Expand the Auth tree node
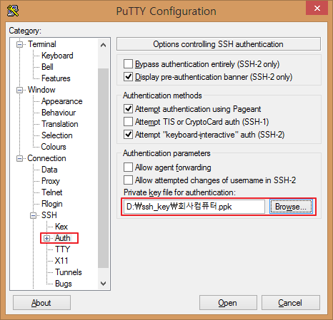This screenshot has width=333, height=320. pos(47,238)
